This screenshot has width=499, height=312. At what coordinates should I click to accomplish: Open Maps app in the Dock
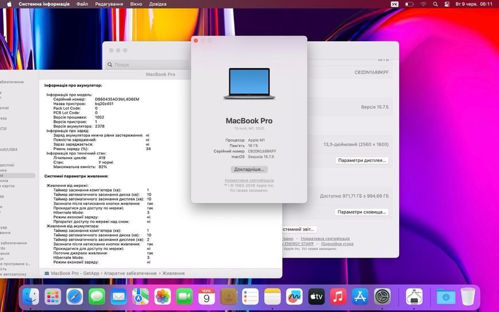(141, 297)
